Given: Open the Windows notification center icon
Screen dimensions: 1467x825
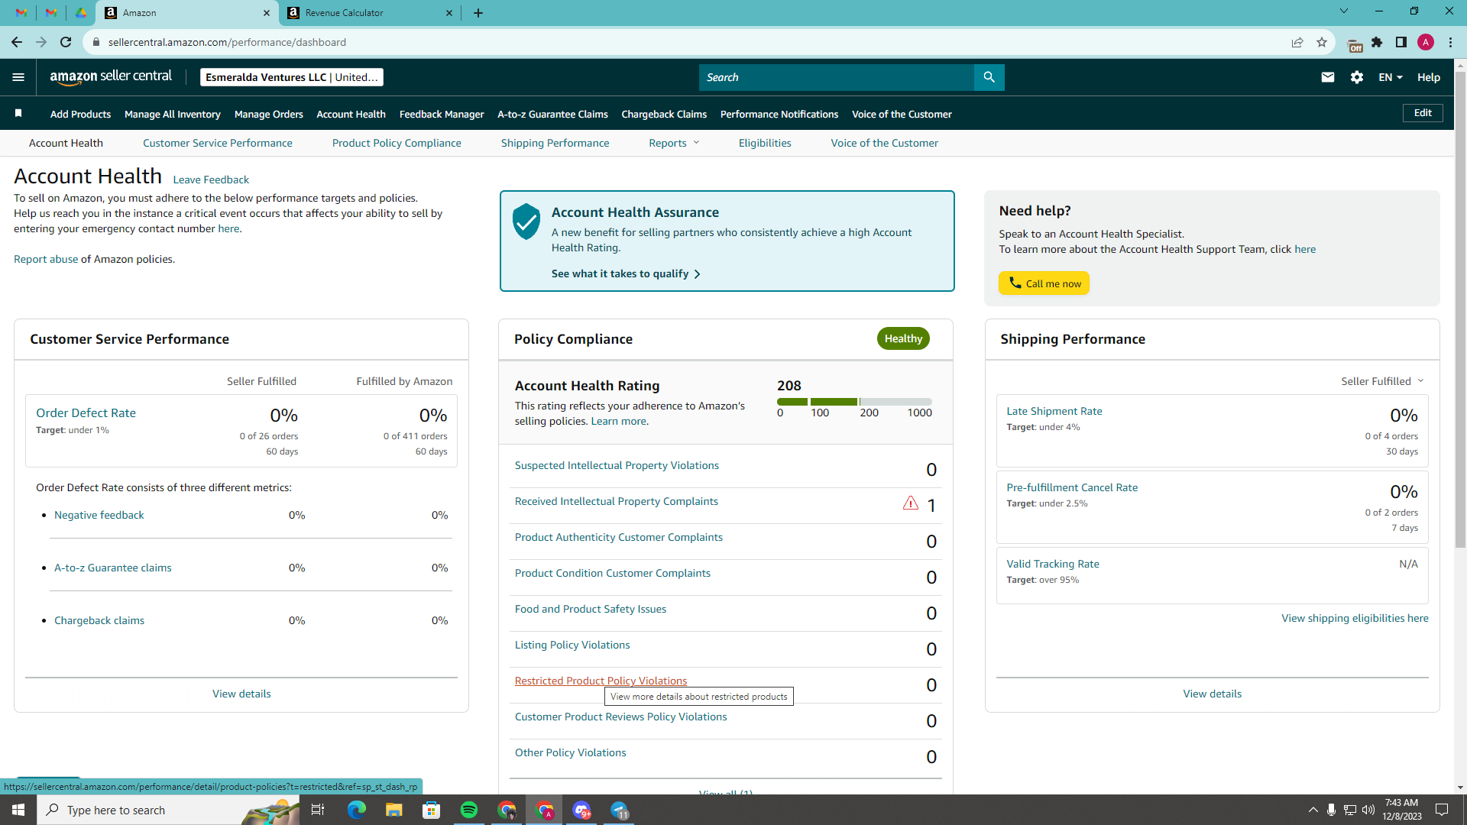Looking at the screenshot, I should coord(1442,810).
